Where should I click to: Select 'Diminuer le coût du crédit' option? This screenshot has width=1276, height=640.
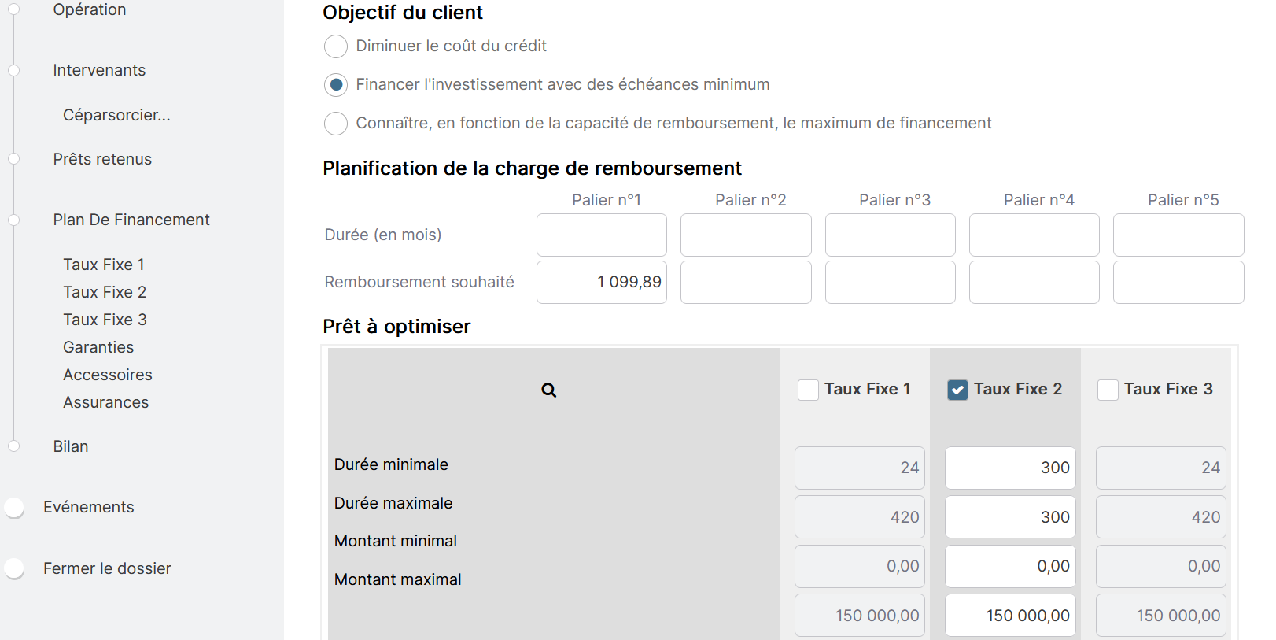click(x=336, y=46)
